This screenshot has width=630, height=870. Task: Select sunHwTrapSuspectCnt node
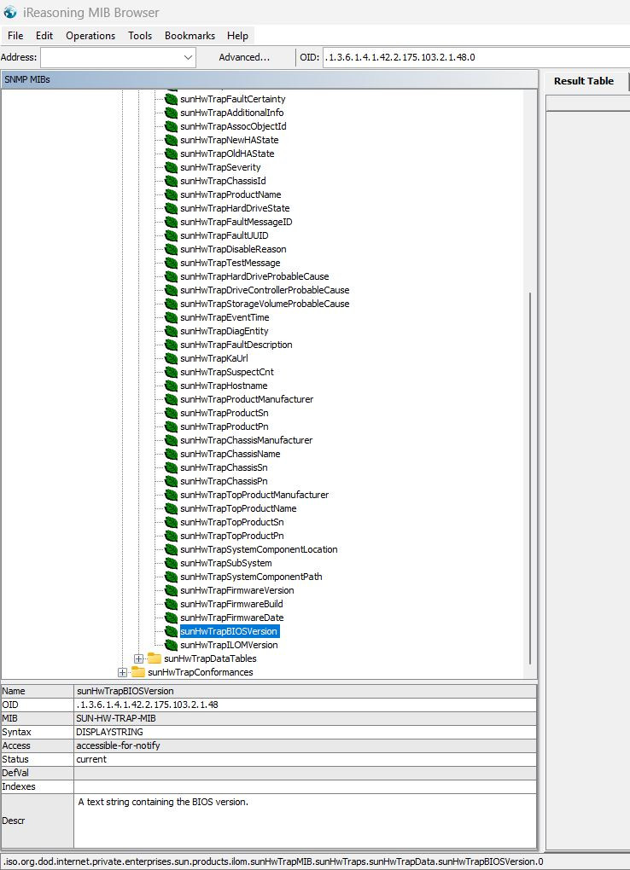(227, 372)
